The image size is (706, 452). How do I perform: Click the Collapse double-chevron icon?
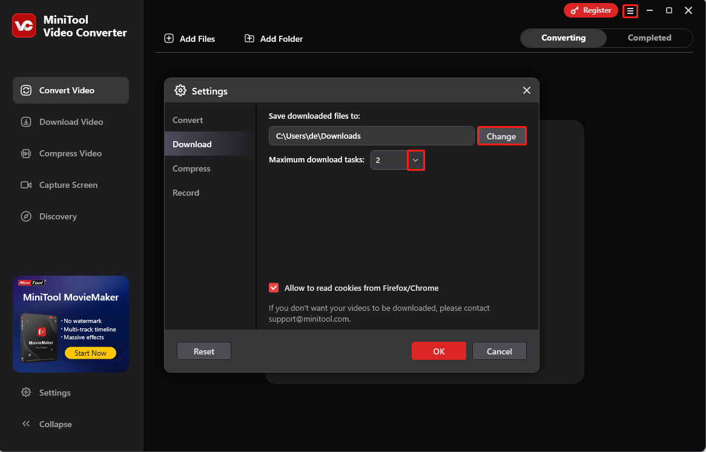coord(26,424)
